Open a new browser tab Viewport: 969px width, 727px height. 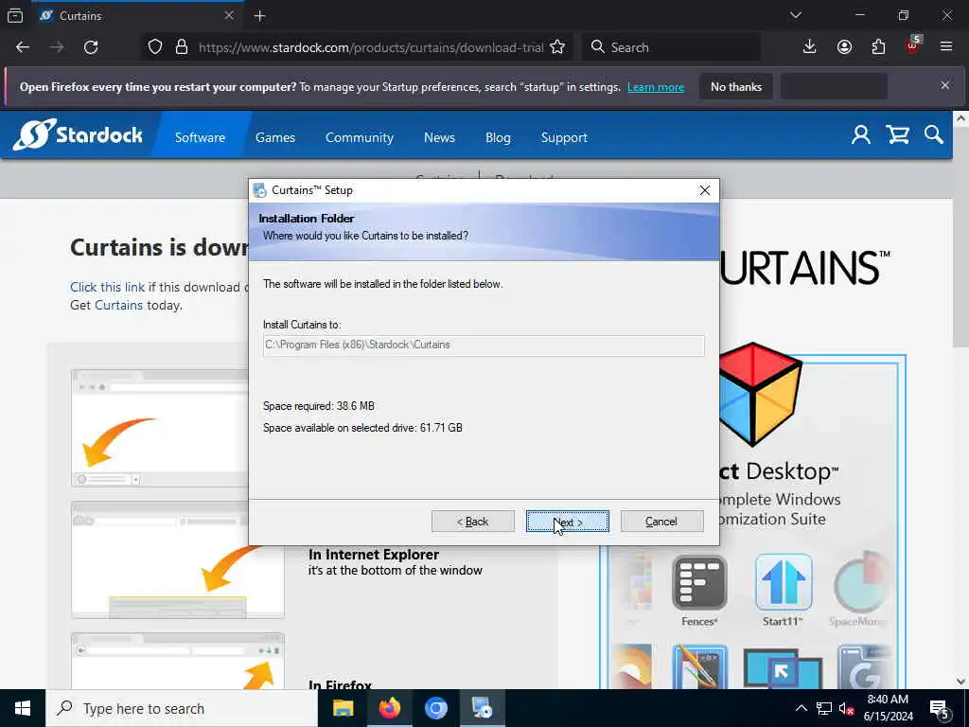[x=259, y=16]
